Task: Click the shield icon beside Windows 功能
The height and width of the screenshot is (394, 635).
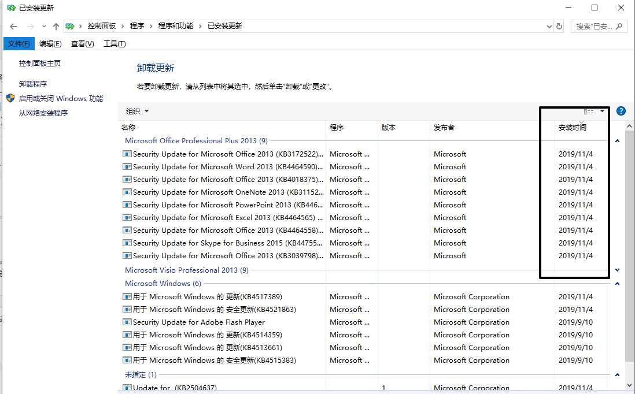Action: pos(10,98)
